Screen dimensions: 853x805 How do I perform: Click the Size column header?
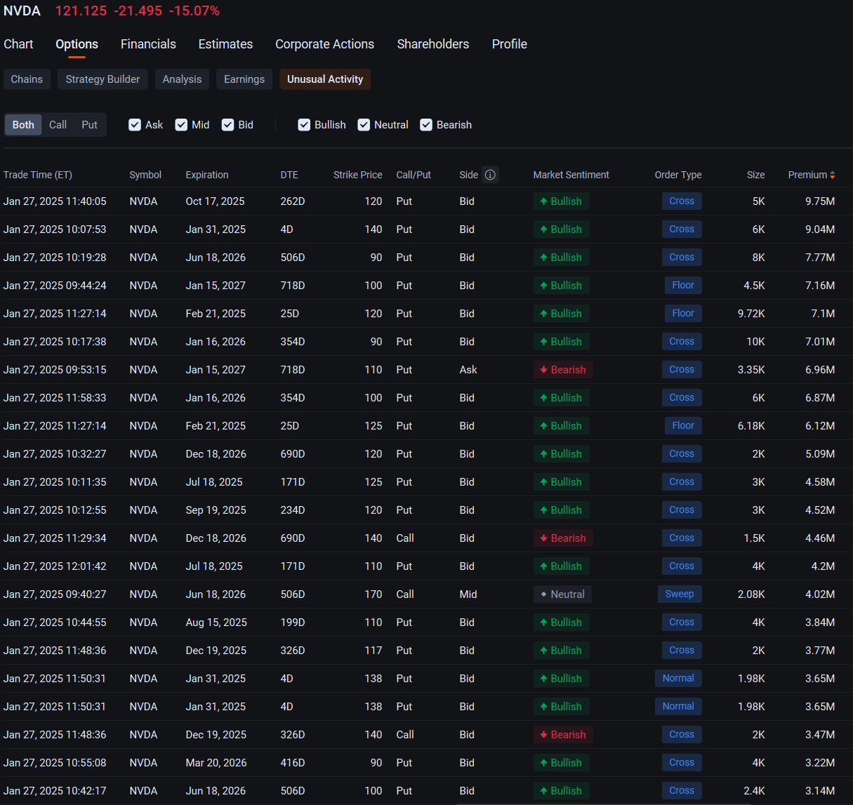coord(756,175)
